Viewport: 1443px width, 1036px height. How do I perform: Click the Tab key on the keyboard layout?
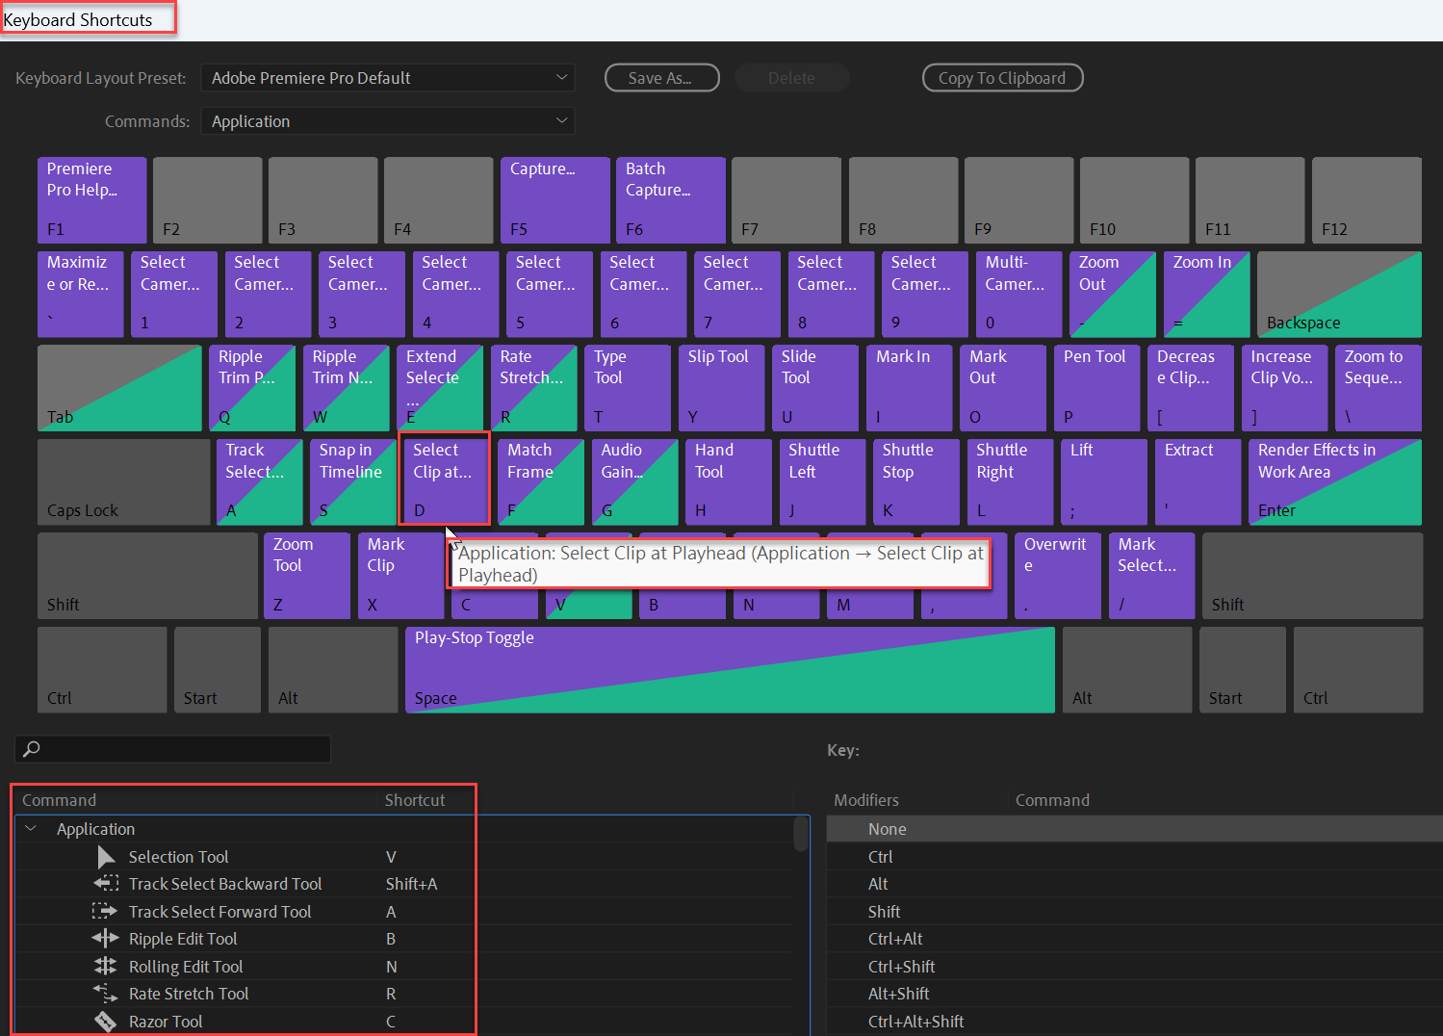tap(119, 388)
